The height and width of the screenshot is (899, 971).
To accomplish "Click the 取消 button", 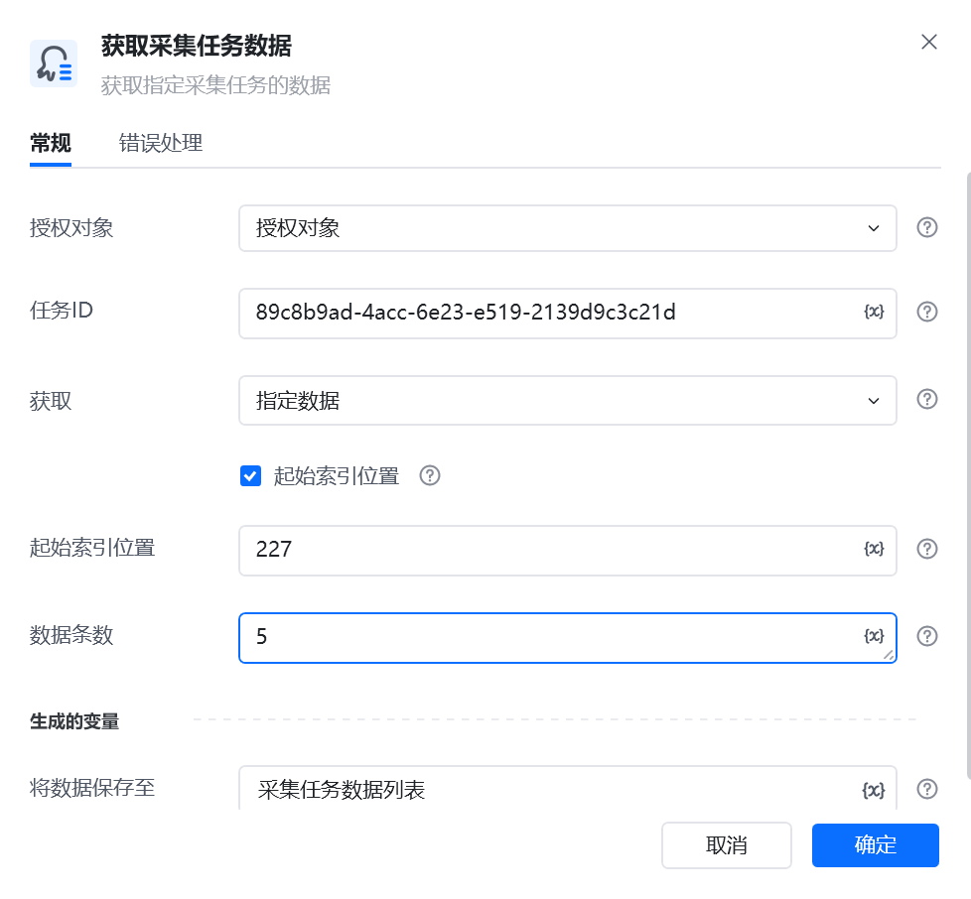I will coord(727,845).
